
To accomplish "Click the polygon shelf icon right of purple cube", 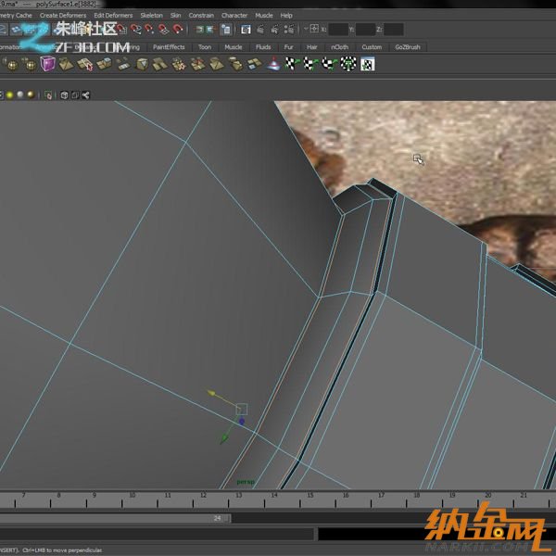I will pos(67,64).
